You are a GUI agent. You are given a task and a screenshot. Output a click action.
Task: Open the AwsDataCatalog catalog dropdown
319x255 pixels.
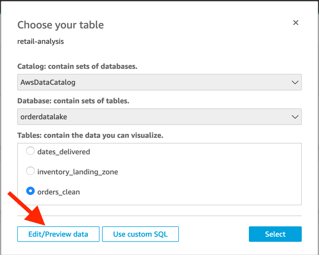point(159,82)
